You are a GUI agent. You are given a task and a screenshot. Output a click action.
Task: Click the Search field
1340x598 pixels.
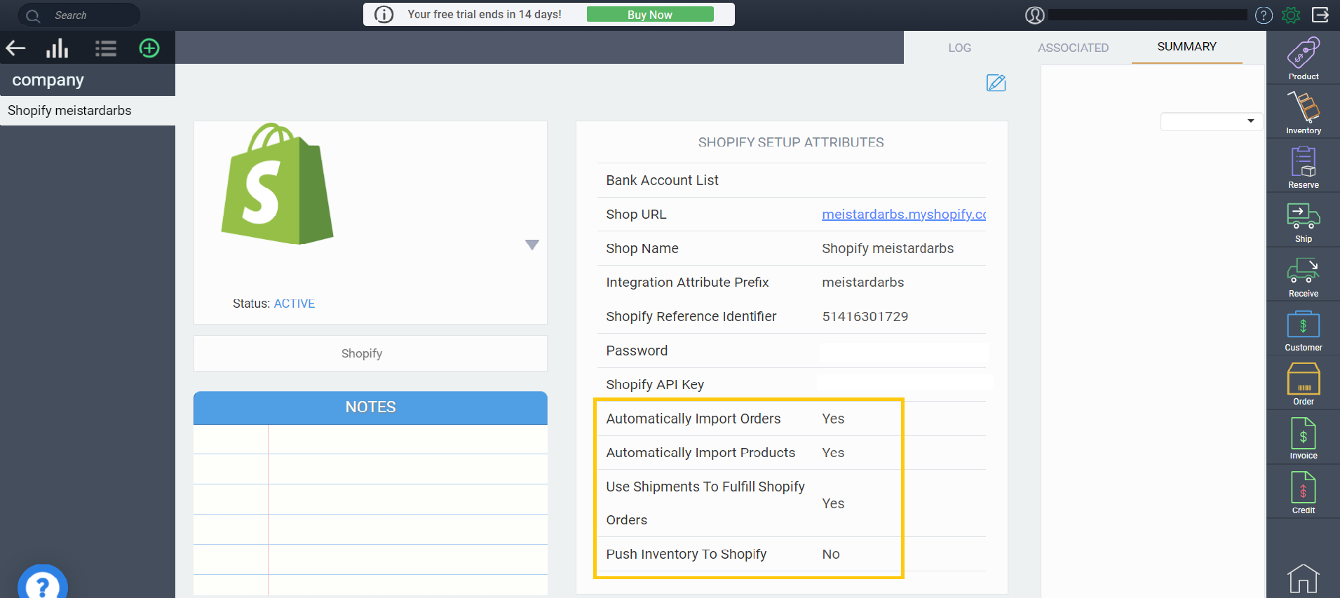click(x=79, y=15)
